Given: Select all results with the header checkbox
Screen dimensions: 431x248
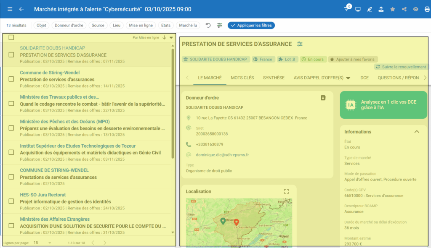Looking at the screenshot, I should point(11,37).
